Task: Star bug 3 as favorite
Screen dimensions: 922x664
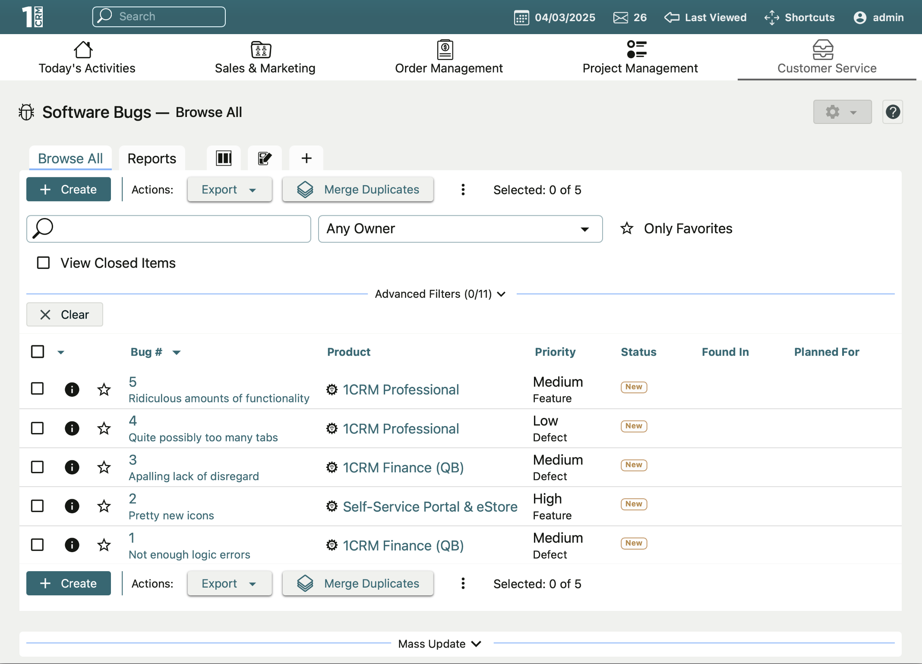Action: click(104, 467)
